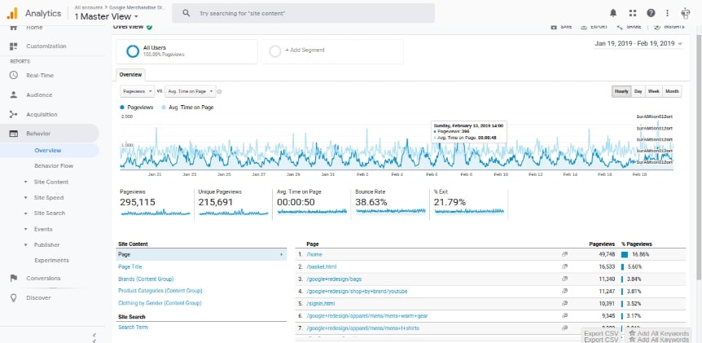This screenshot has height=343, width=702.
Task: Collapse the left navigation sidebar
Action: click(94, 335)
